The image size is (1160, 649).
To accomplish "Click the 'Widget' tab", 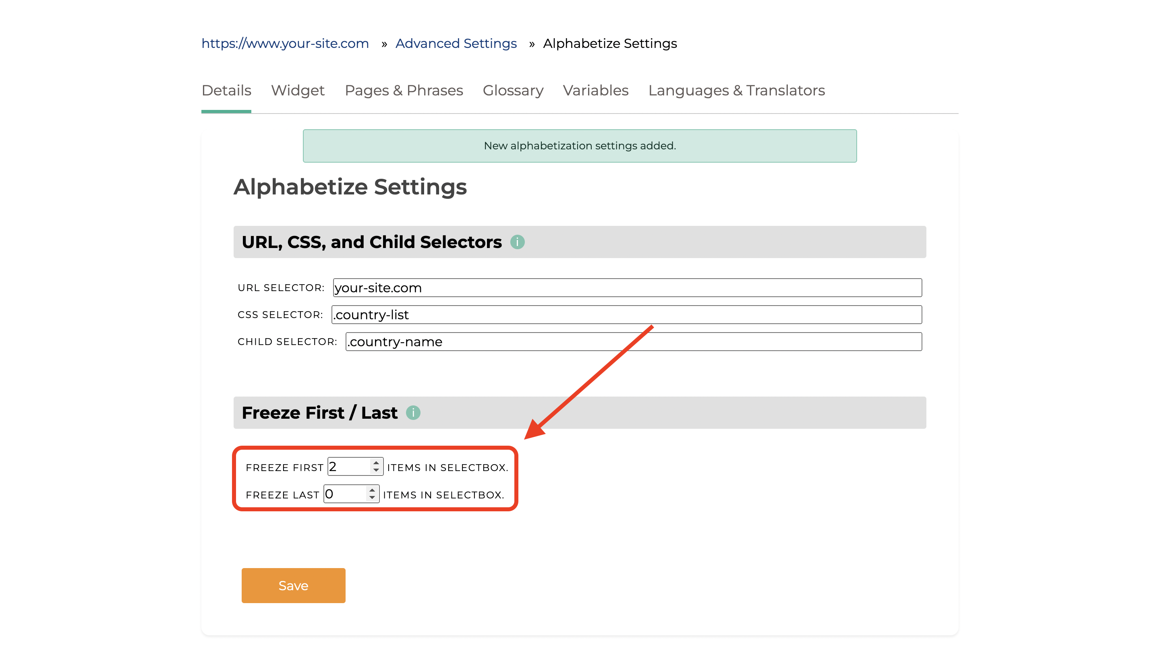I will [x=298, y=90].
